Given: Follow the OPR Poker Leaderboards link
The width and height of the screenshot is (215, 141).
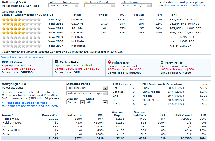Looking at the screenshot, I should [188, 6].
